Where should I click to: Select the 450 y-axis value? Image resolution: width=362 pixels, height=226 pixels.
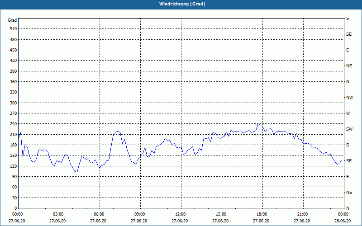(x=14, y=50)
